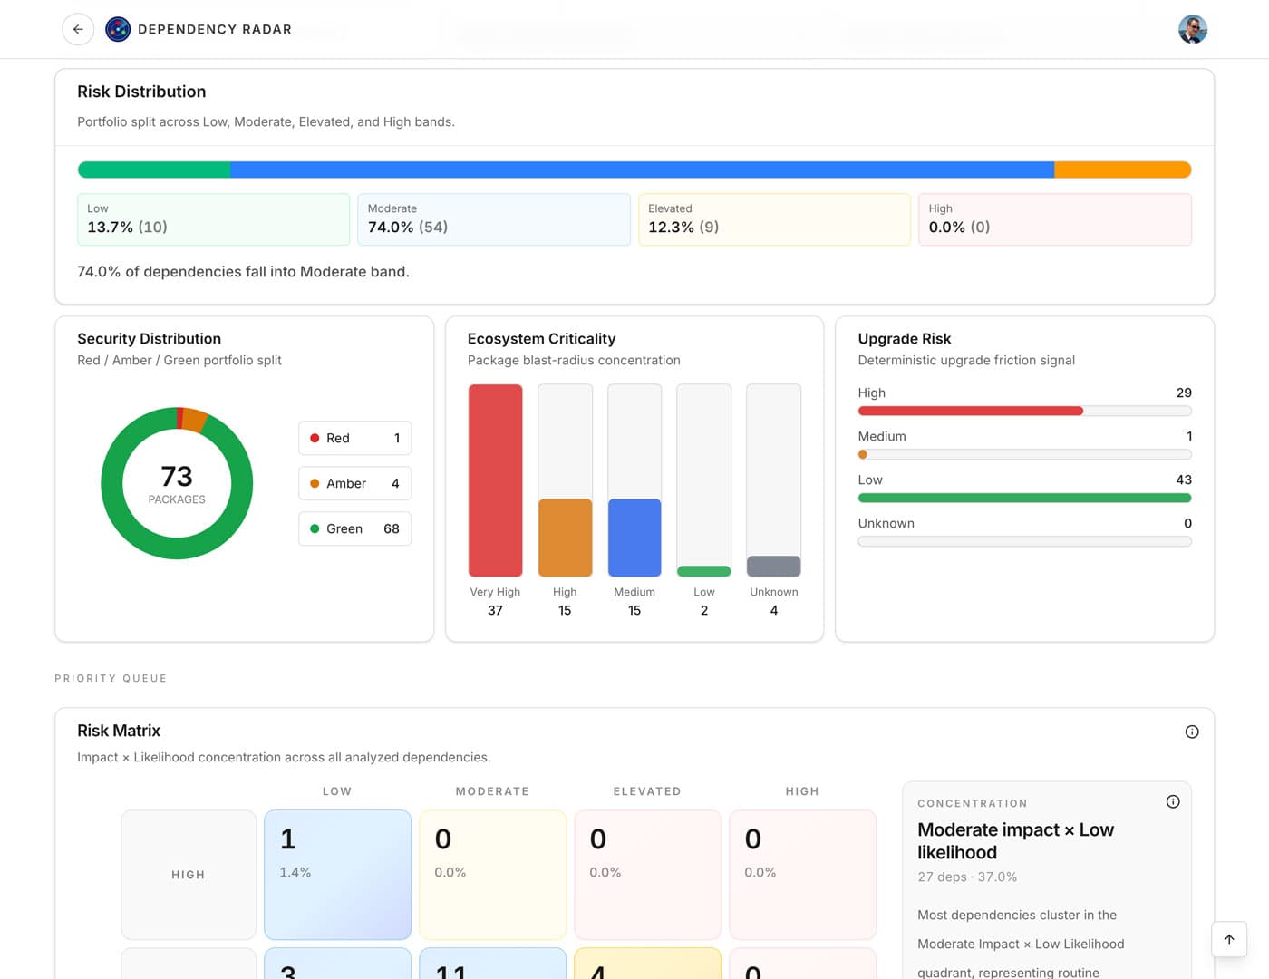
Task: Toggle the Amber legend entry
Action: 354,483
